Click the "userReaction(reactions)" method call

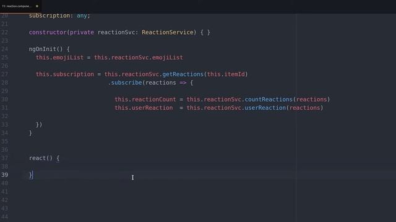[x=284, y=108]
